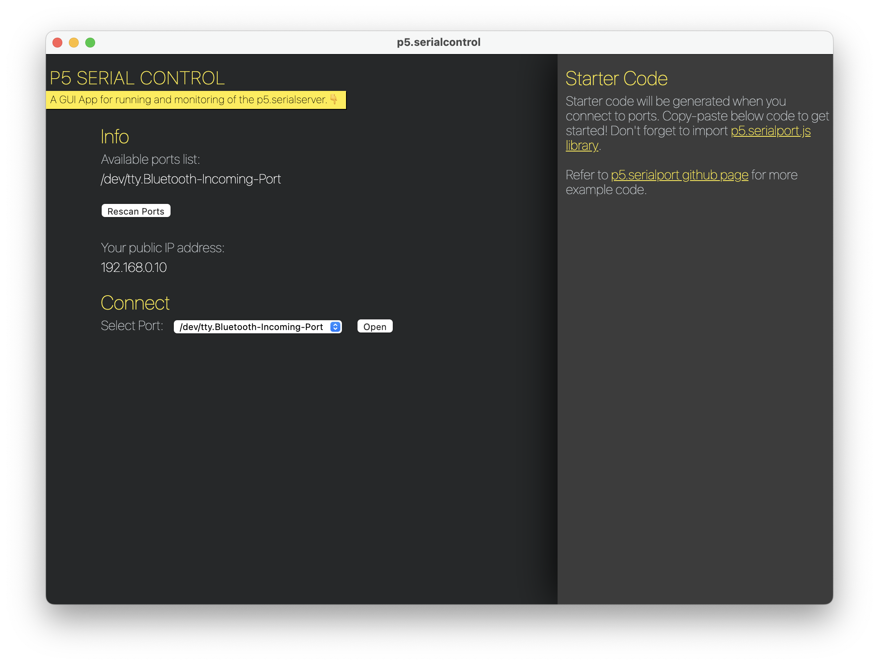
Task: Click the 192.168.0.10 IP address text
Action: tap(134, 268)
